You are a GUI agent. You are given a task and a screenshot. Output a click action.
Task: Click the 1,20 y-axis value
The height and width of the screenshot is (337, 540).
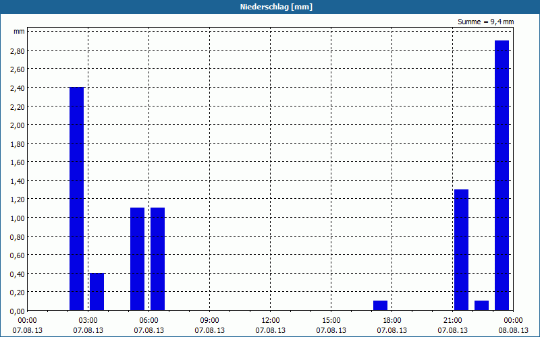pos(18,200)
